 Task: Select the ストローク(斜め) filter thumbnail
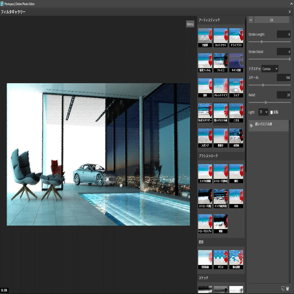click(x=220, y=173)
